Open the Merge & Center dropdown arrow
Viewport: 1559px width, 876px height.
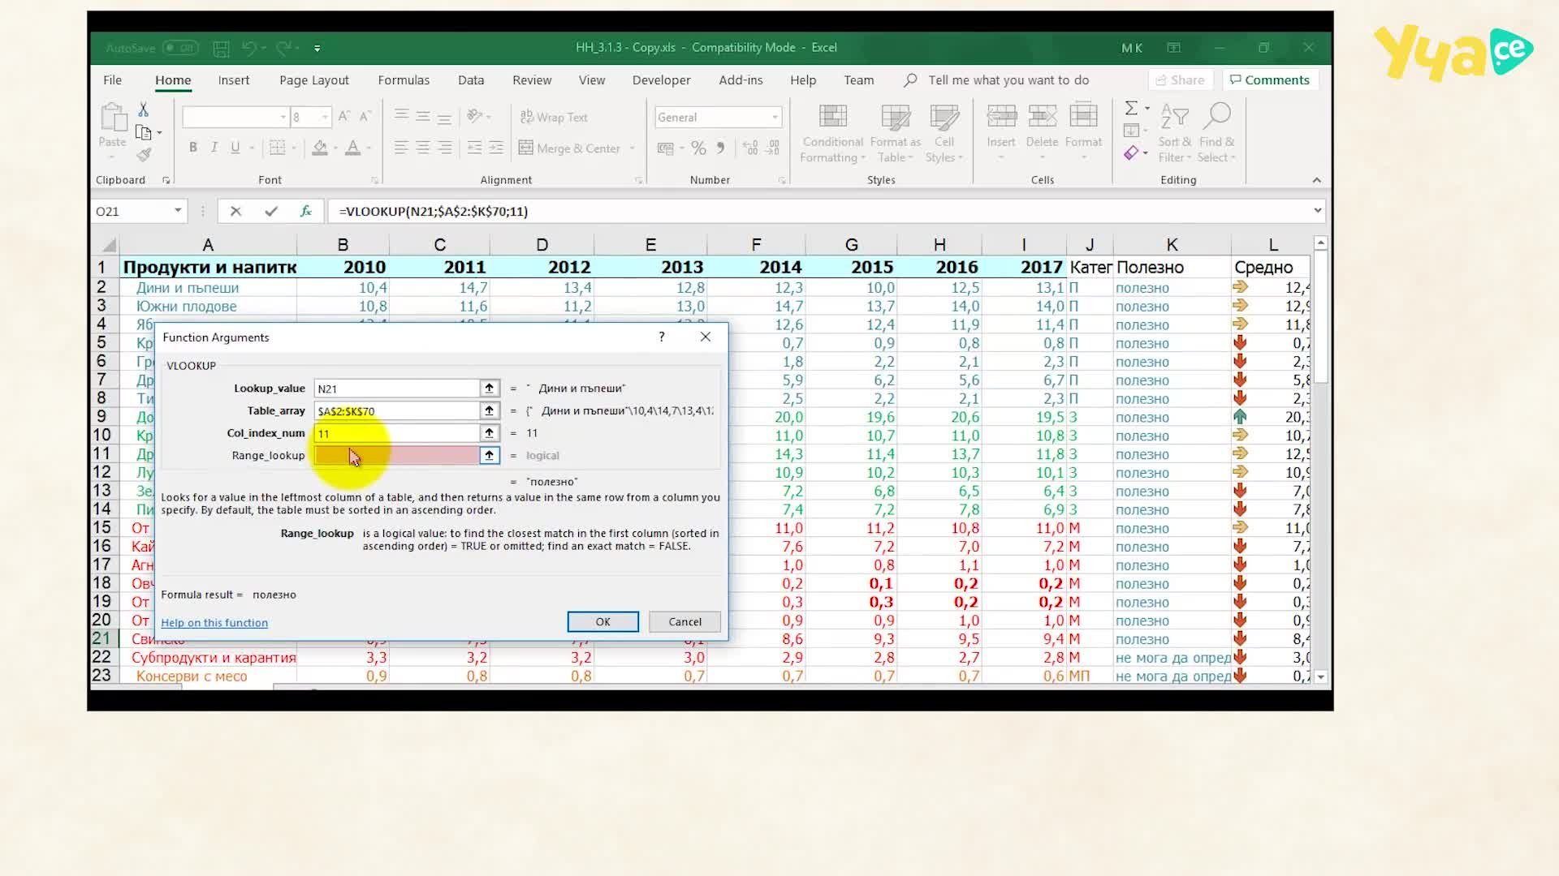click(x=632, y=148)
